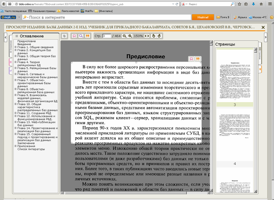Open the Mail.Ru bookmark
Viewport: 274px width, 200px height.
[x=87, y=11]
